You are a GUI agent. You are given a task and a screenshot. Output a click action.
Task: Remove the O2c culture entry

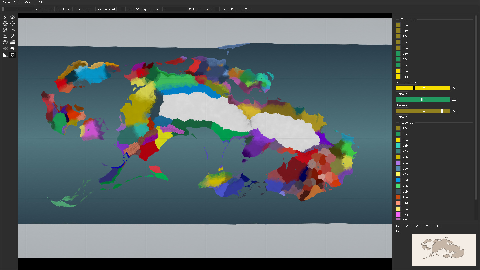(x=402, y=105)
